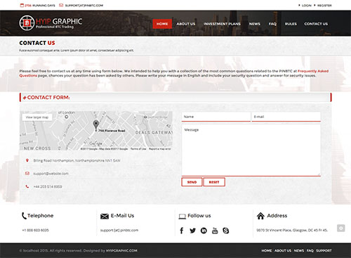Open the ABOUT US menu item
The height and width of the screenshot is (258, 351).
coord(186,24)
